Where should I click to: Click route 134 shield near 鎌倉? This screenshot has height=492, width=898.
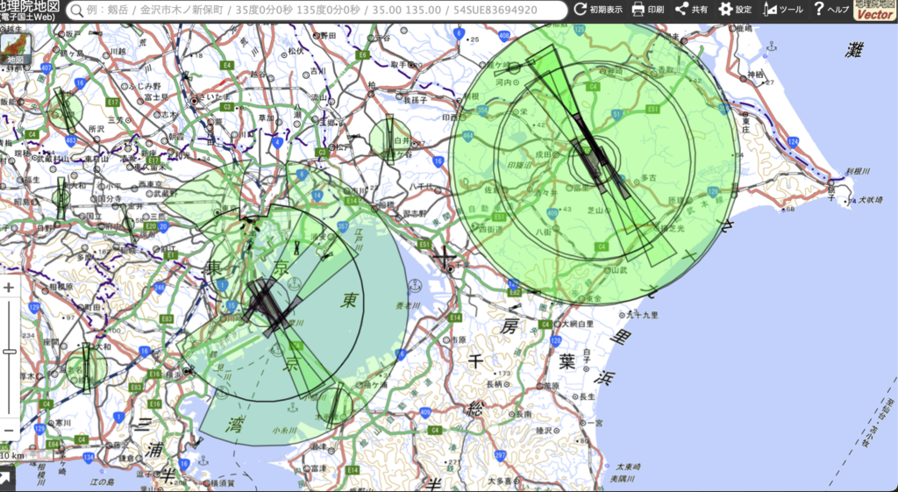pos(89,457)
